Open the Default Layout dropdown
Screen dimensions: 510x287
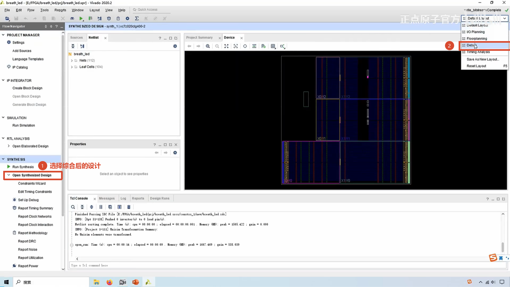[x=484, y=18]
